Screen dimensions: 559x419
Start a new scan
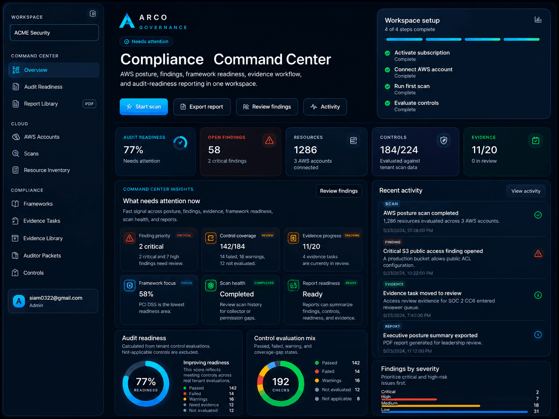point(144,107)
